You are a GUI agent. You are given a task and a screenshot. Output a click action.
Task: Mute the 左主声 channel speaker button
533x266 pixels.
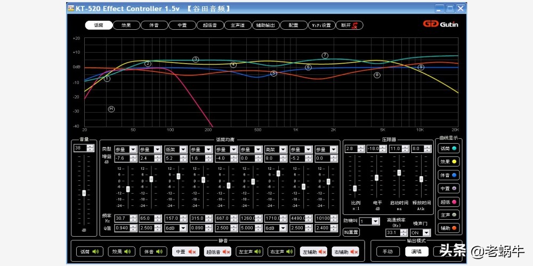pos(249,252)
